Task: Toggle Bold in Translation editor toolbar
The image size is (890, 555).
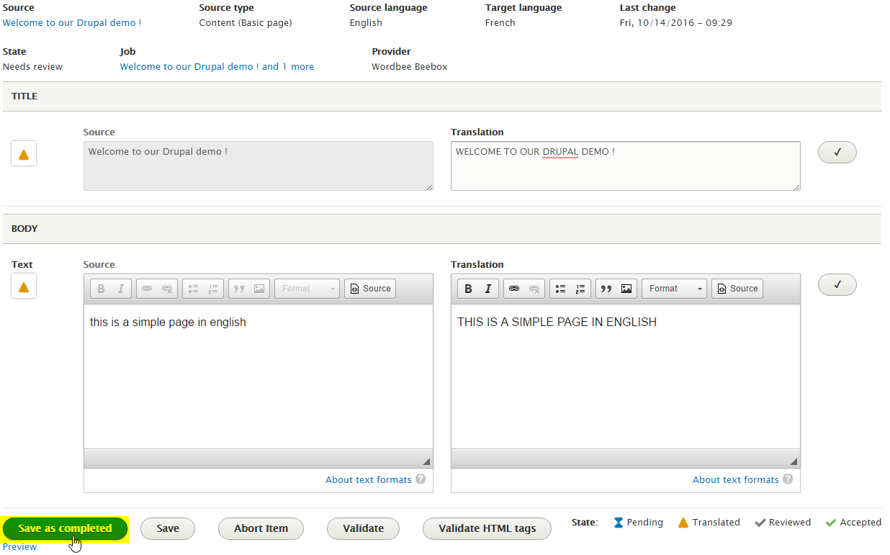Action: [468, 289]
